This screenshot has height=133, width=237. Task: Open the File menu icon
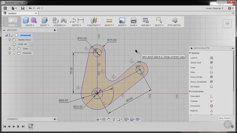(14, 8)
